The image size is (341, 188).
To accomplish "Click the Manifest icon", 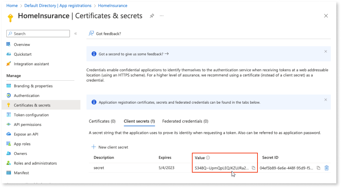I will pyautogui.click(x=9, y=173).
